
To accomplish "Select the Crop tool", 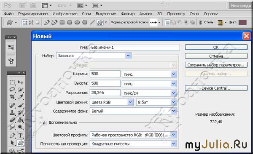I will tap(12, 97).
